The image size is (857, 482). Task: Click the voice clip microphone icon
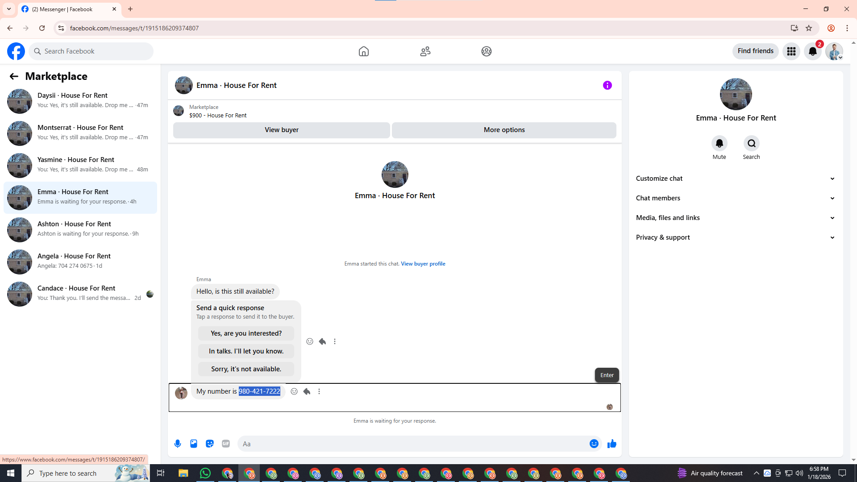pos(178,444)
